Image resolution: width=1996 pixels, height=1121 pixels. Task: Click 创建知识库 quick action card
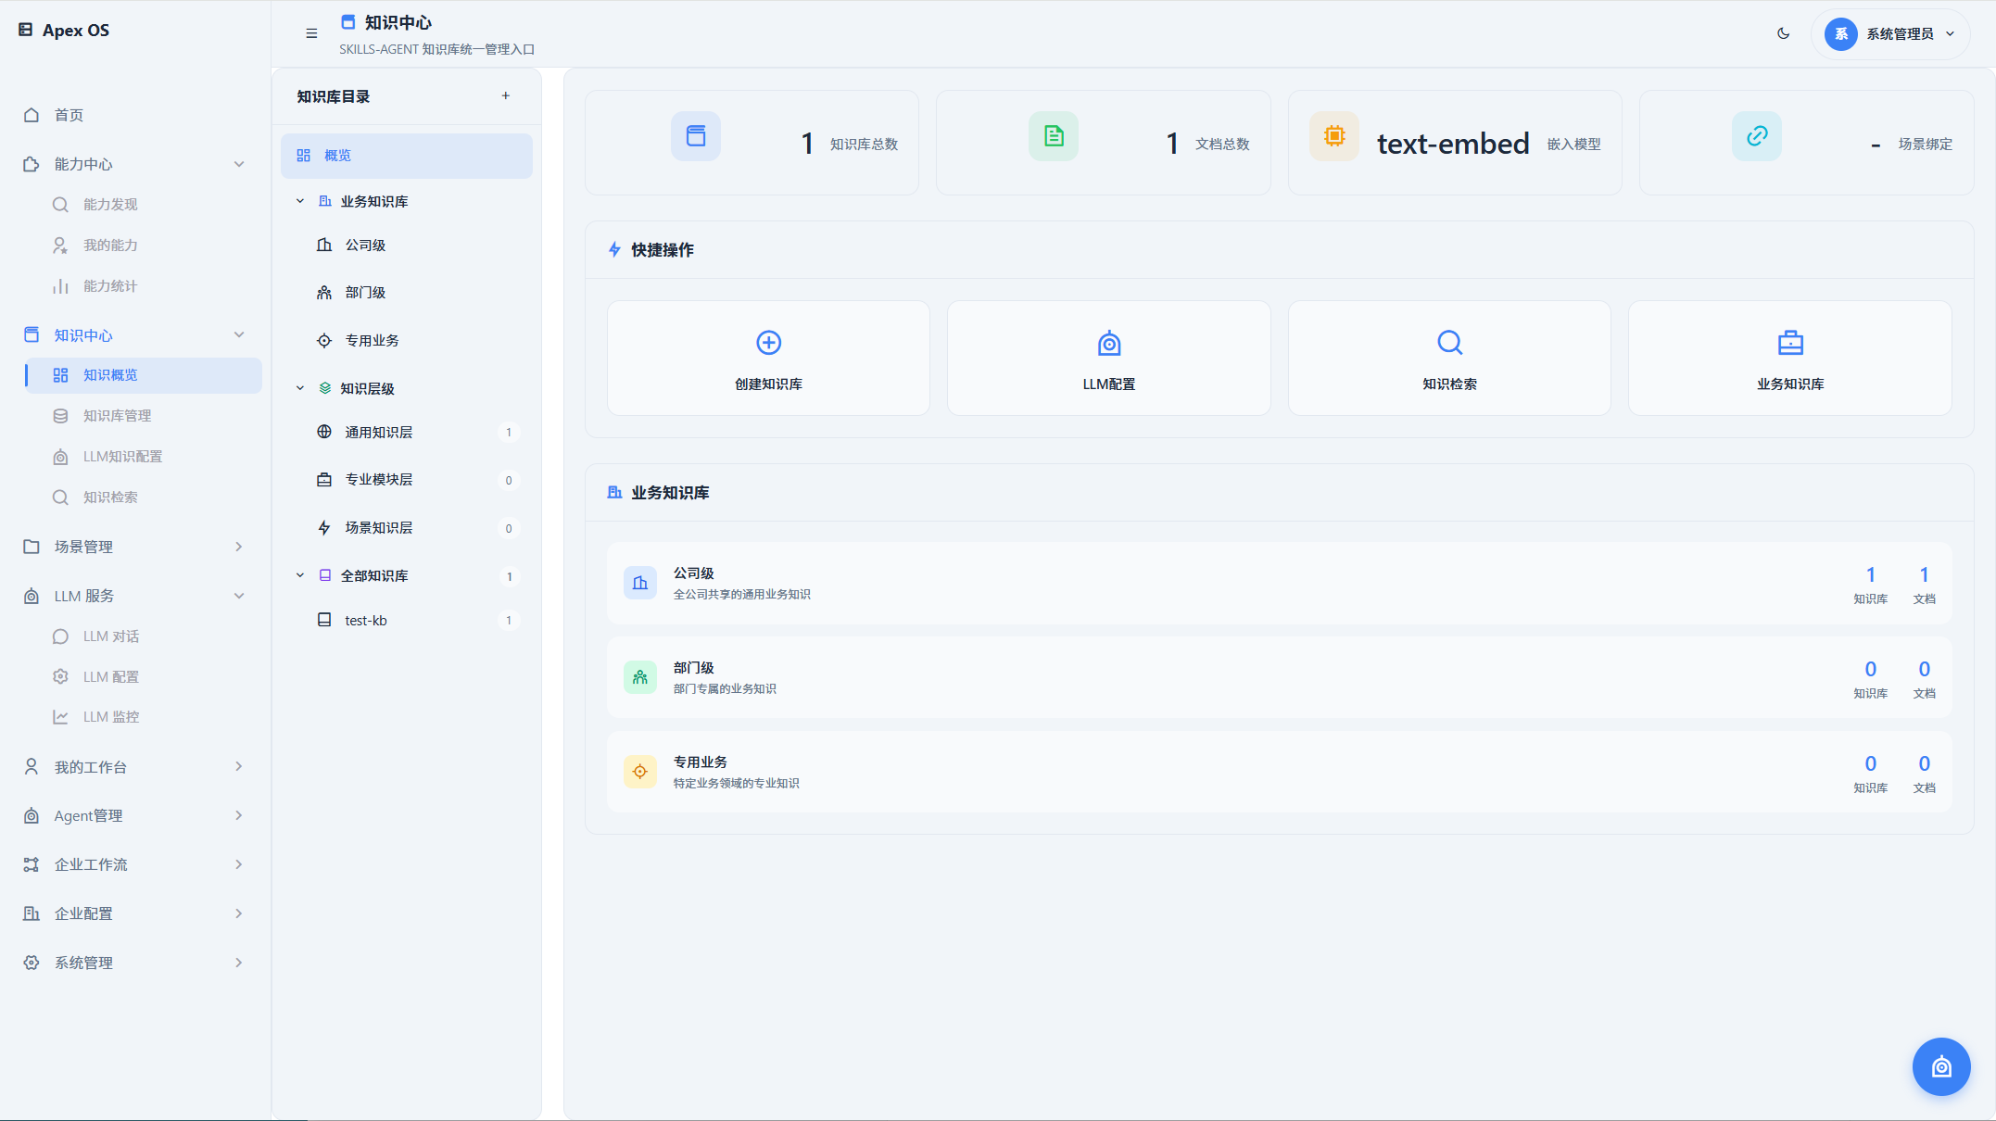click(x=768, y=358)
